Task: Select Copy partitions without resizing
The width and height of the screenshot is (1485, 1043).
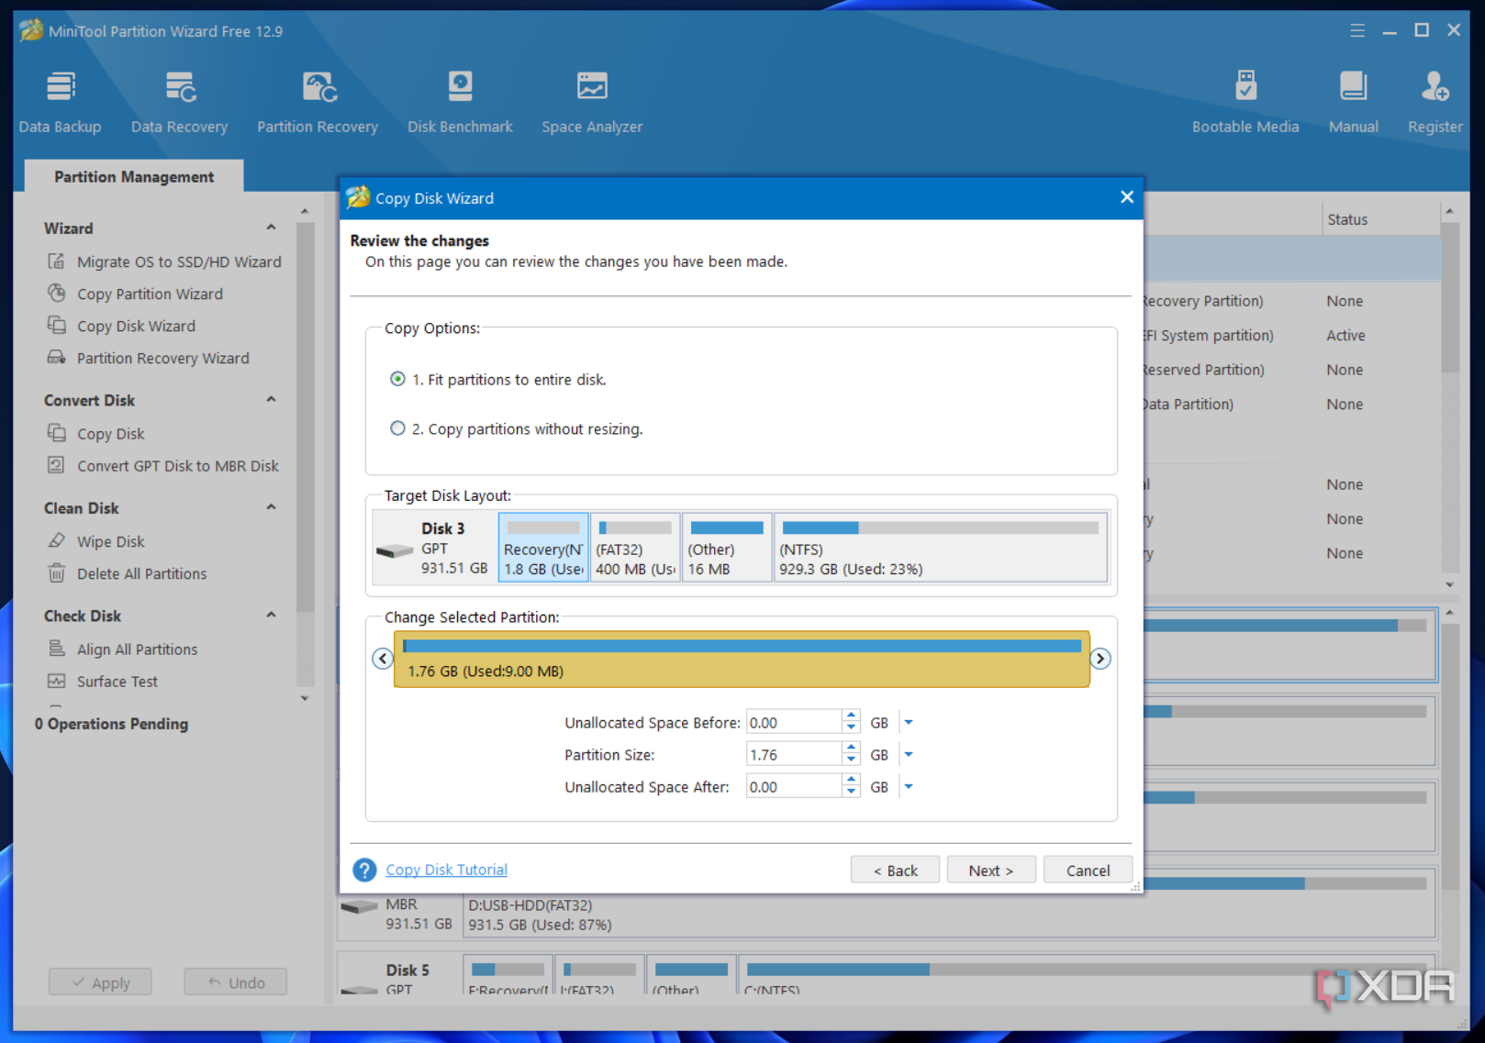Action: click(x=516, y=428)
